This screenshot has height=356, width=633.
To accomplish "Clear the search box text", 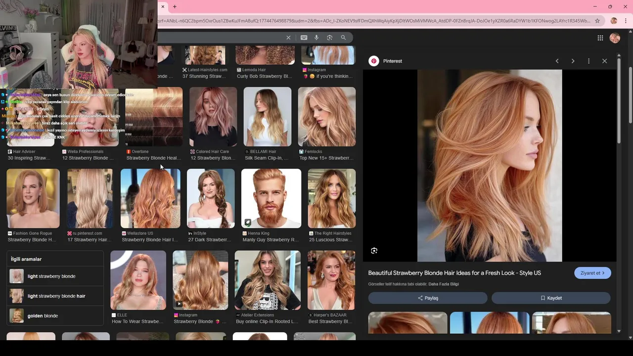I will click(288, 38).
